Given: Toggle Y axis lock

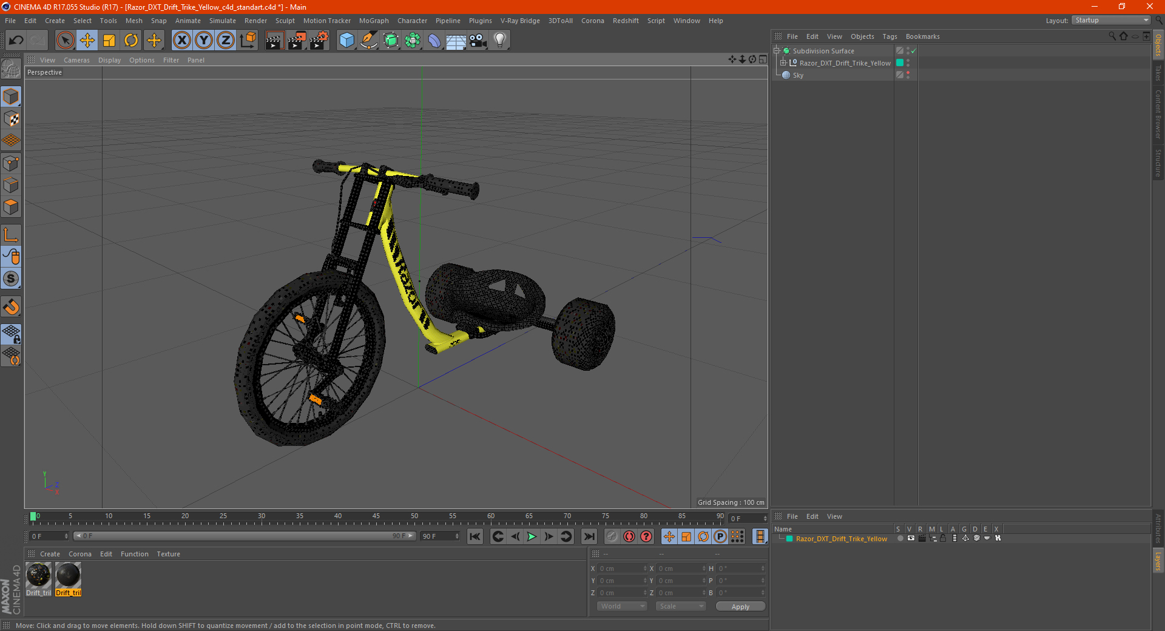Looking at the screenshot, I should (x=204, y=41).
